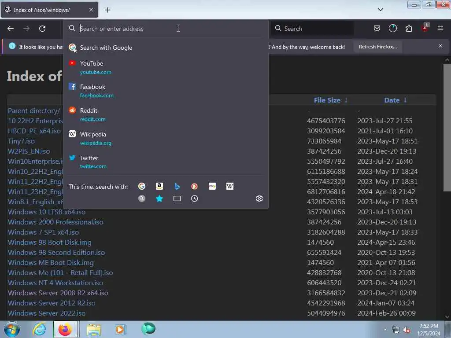Viewport: 451px width, 338px height.
Task: Open the Firefox hamburger application menu
Action: tap(440, 28)
